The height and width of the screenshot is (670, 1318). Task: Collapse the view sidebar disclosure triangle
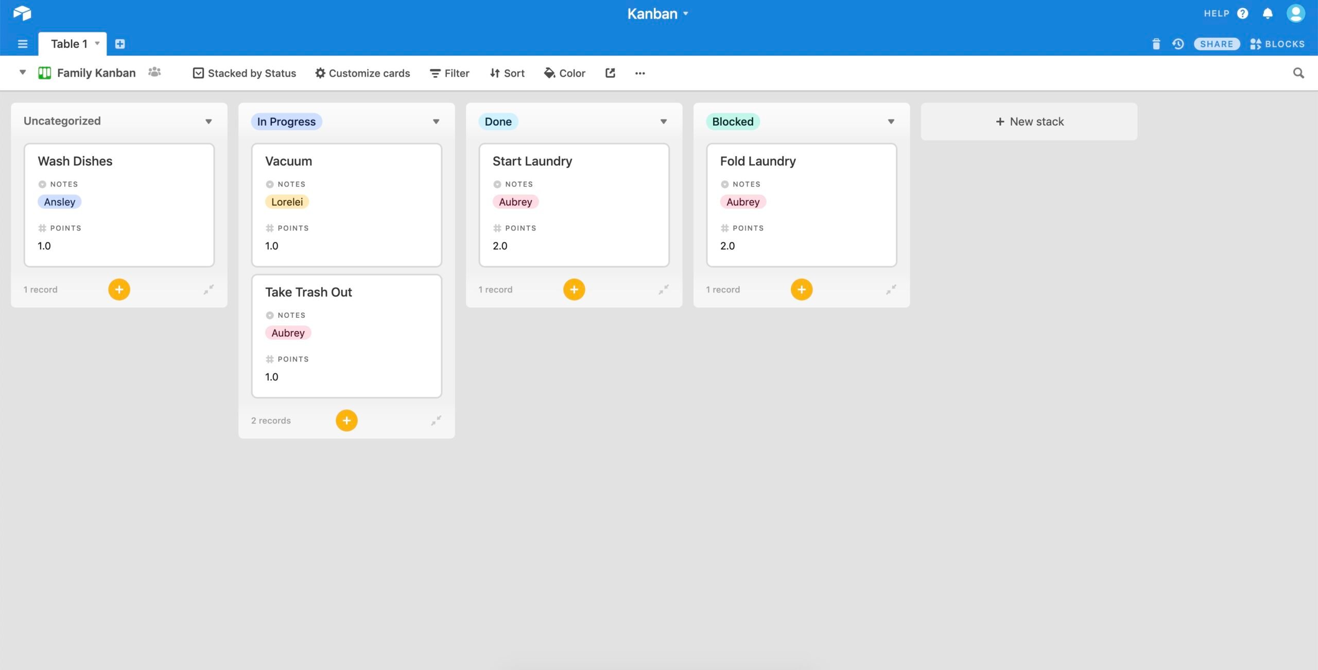[23, 72]
